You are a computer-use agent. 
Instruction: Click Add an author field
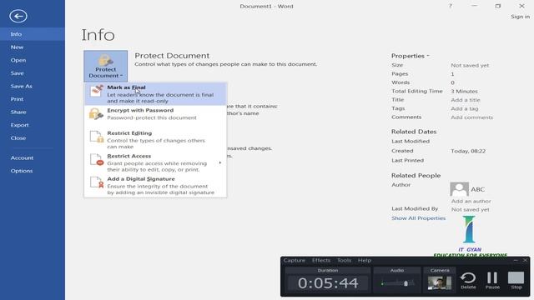471,201
